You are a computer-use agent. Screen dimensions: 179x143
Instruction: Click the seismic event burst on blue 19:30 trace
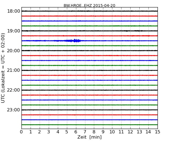point(73,41)
